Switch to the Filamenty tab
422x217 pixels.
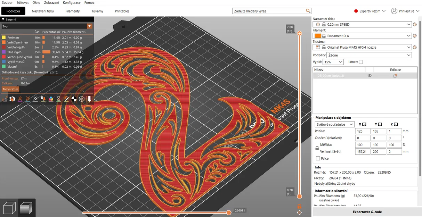[x=73, y=11]
